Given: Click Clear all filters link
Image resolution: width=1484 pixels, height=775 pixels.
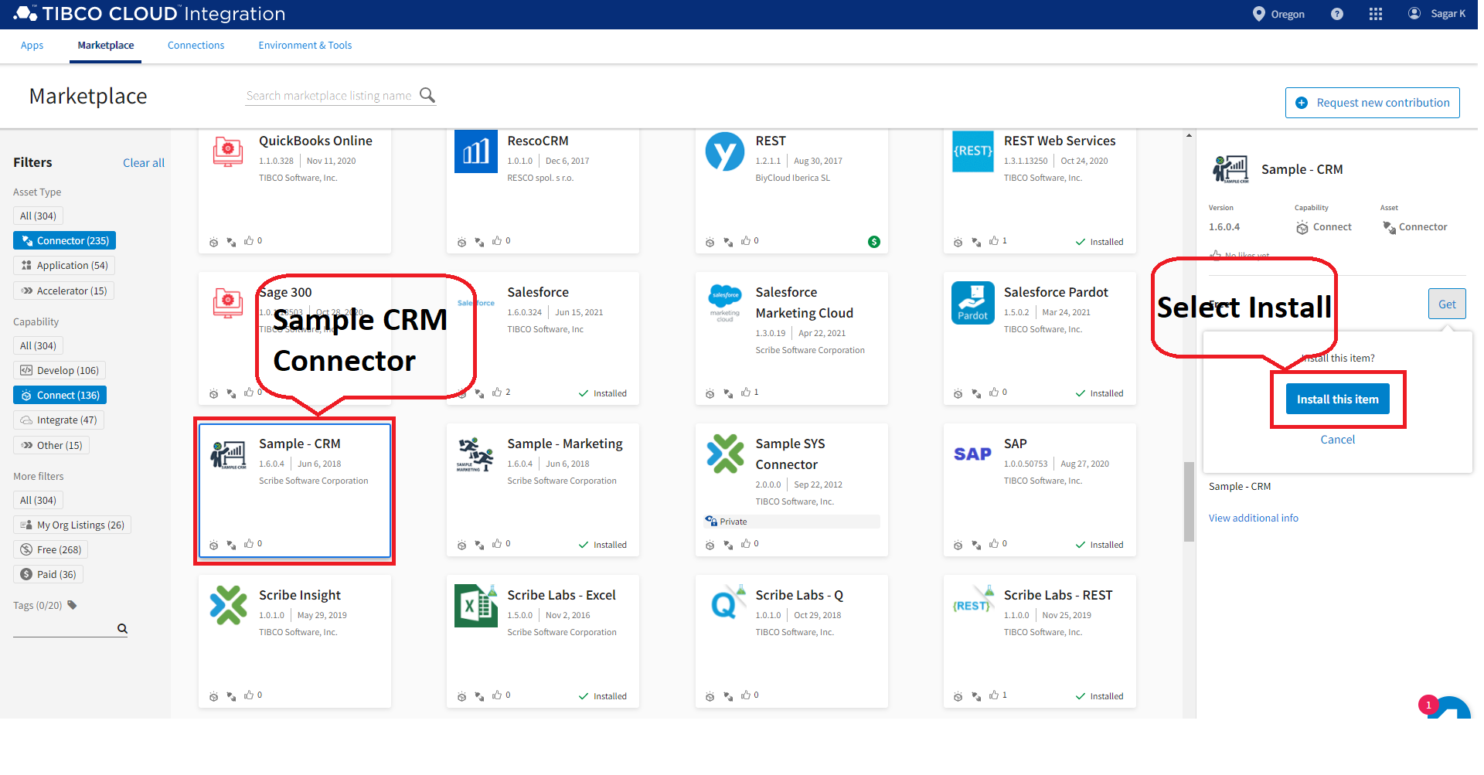Looking at the screenshot, I should [x=144, y=162].
